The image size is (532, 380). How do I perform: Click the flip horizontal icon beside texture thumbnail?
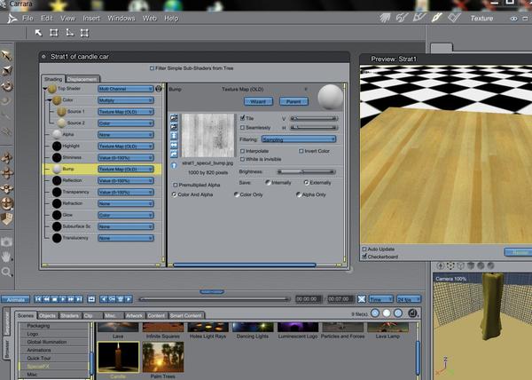pos(174,145)
